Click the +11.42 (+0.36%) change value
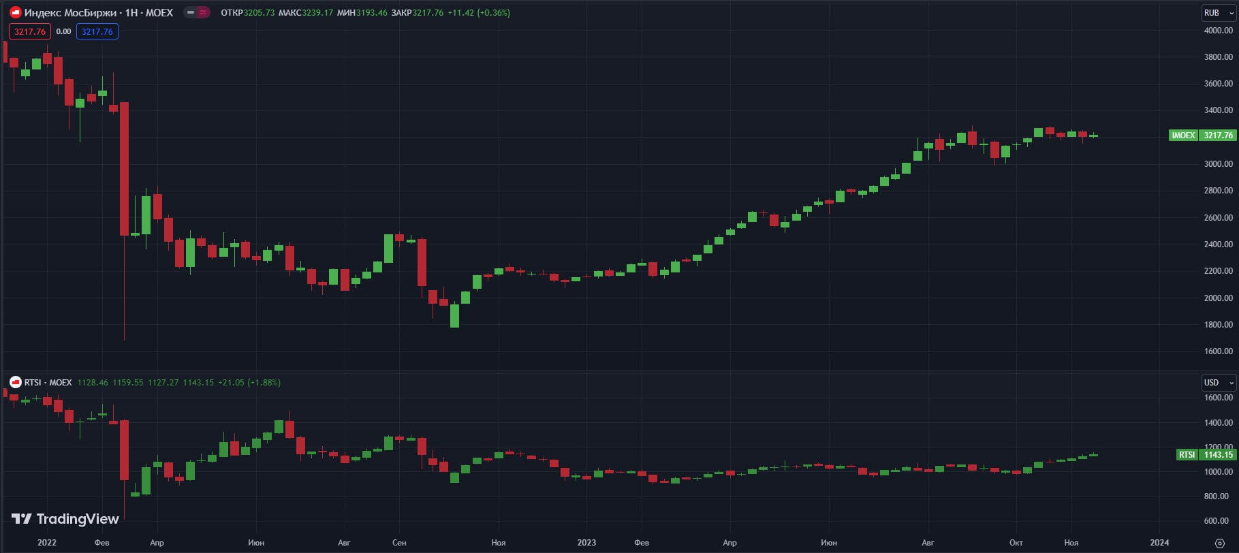The height and width of the screenshot is (553, 1239). 479,12
